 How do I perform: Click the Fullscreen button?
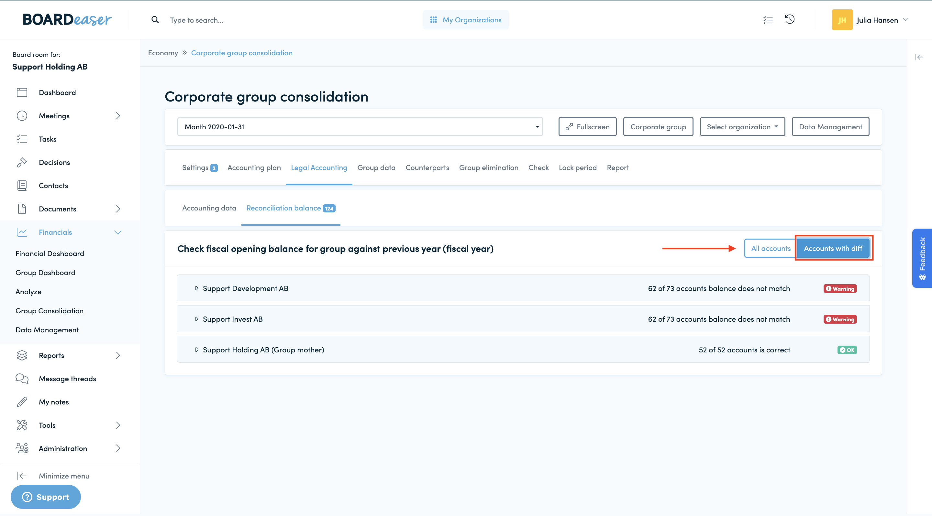click(x=587, y=127)
